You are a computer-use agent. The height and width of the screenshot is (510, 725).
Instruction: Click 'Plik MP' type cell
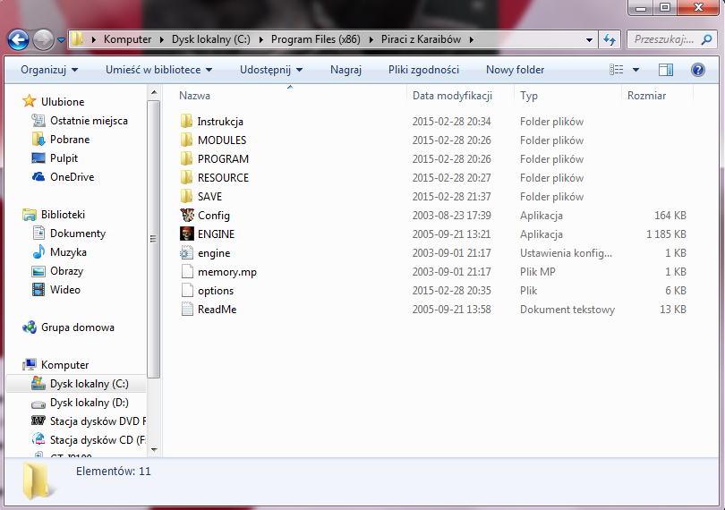tap(537, 272)
